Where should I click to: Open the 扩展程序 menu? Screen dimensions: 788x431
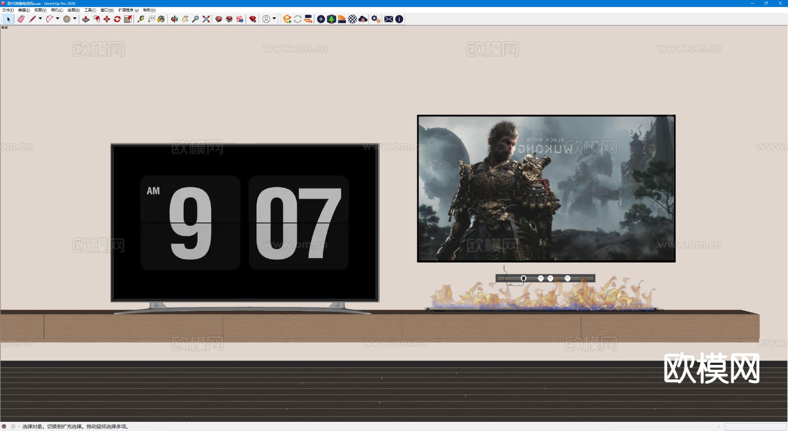pyautogui.click(x=128, y=10)
